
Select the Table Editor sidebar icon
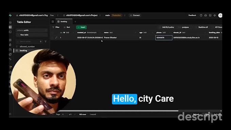pos(10,27)
